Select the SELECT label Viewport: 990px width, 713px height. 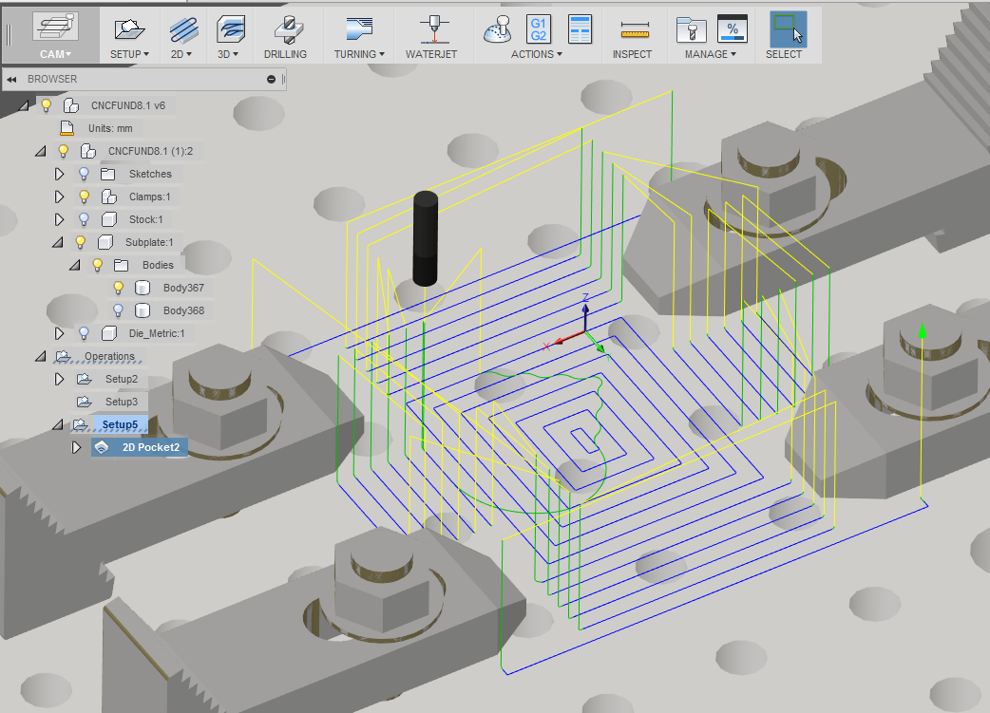784,54
